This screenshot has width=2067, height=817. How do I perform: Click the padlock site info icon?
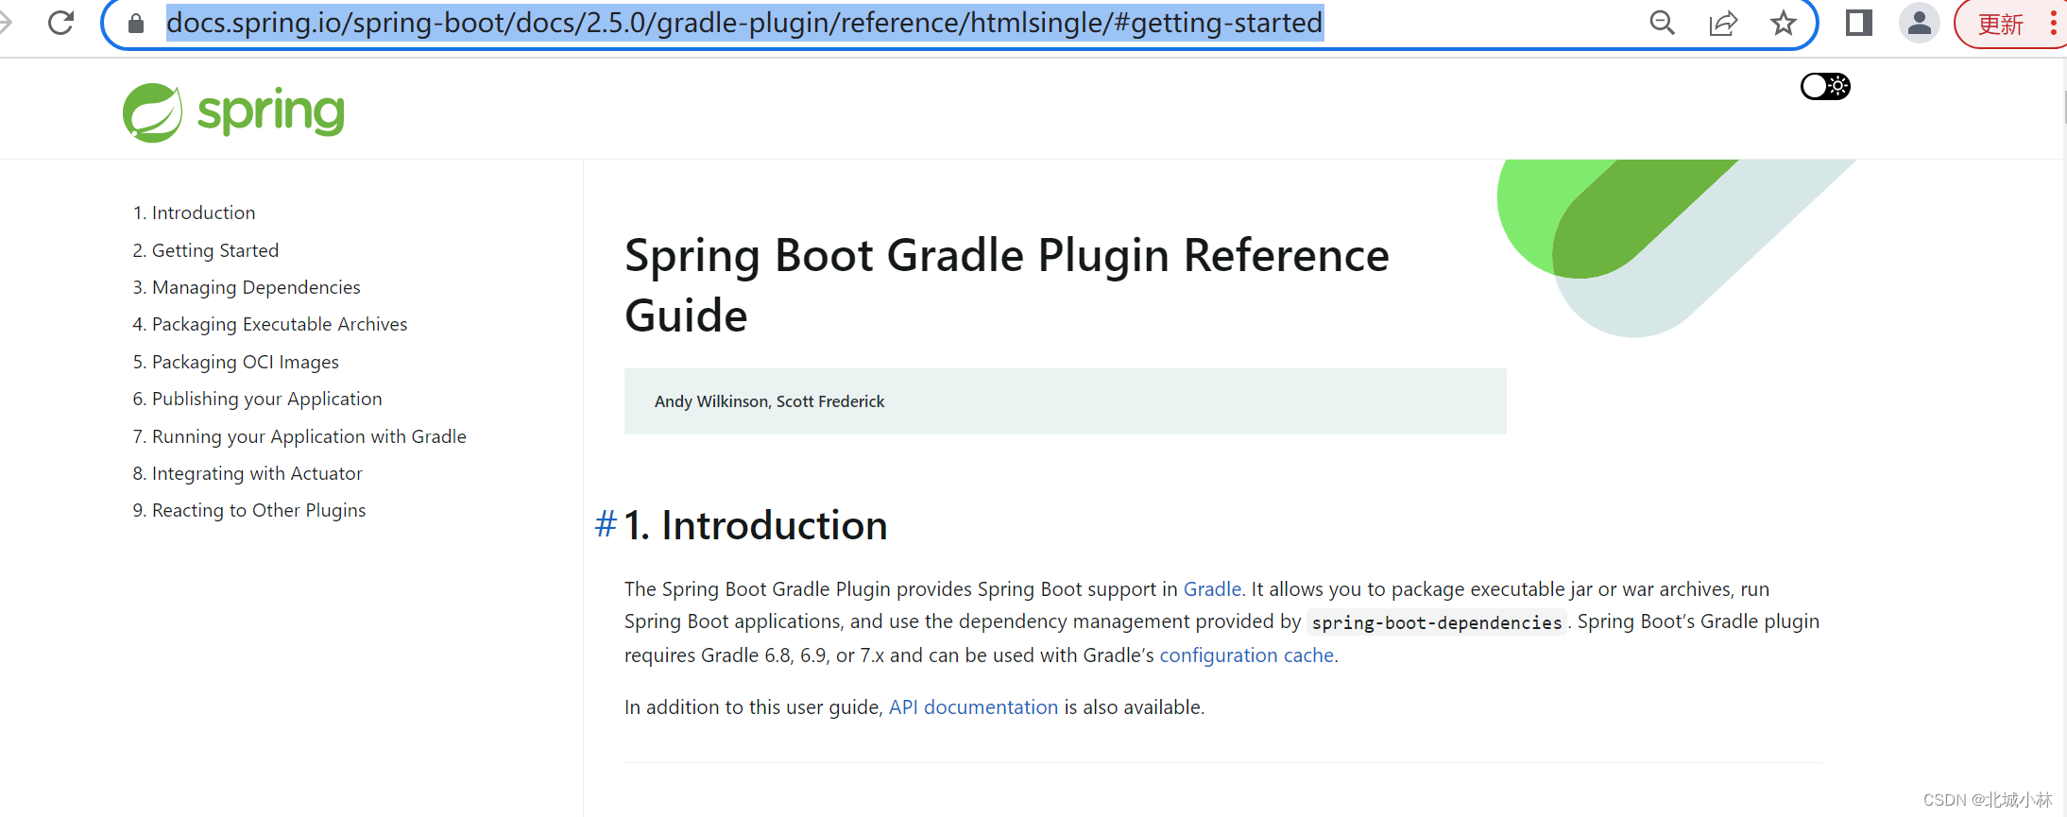136,24
